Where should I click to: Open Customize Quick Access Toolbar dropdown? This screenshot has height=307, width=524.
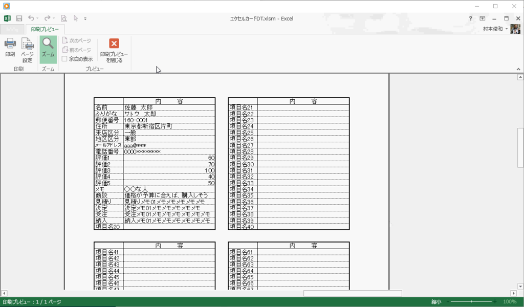85,19
